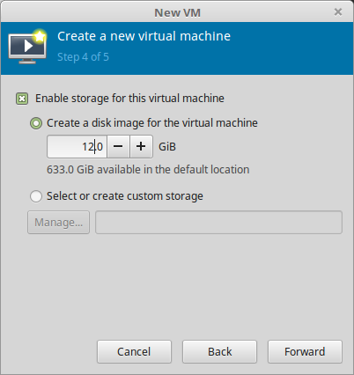Toggle Enable storage checkbox
The image size is (354, 375).
click(x=22, y=99)
